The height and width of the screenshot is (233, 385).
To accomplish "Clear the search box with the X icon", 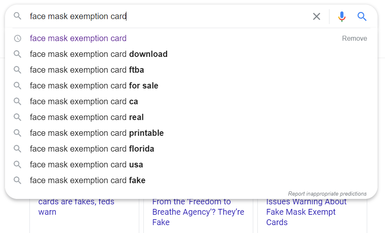I will [317, 17].
